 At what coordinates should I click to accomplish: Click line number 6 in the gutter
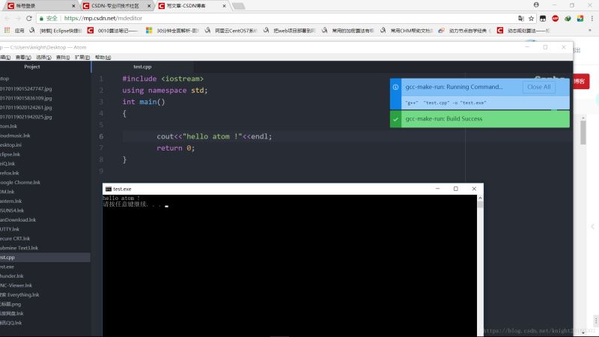101,136
